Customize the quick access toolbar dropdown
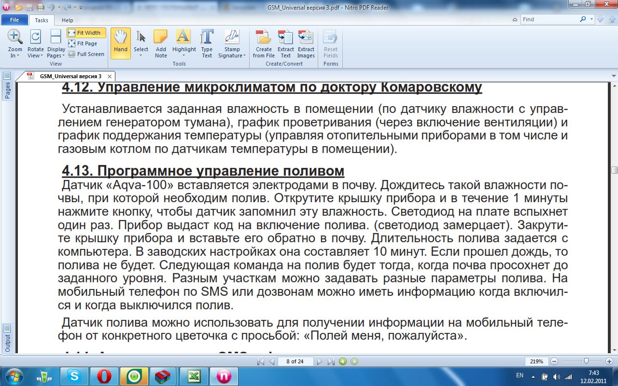Viewport: 618px width, 386px height. (81, 8)
